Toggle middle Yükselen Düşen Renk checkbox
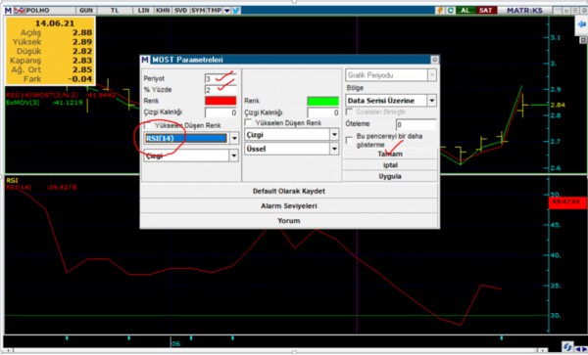This screenshot has width=588, height=355. pyautogui.click(x=248, y=122)
